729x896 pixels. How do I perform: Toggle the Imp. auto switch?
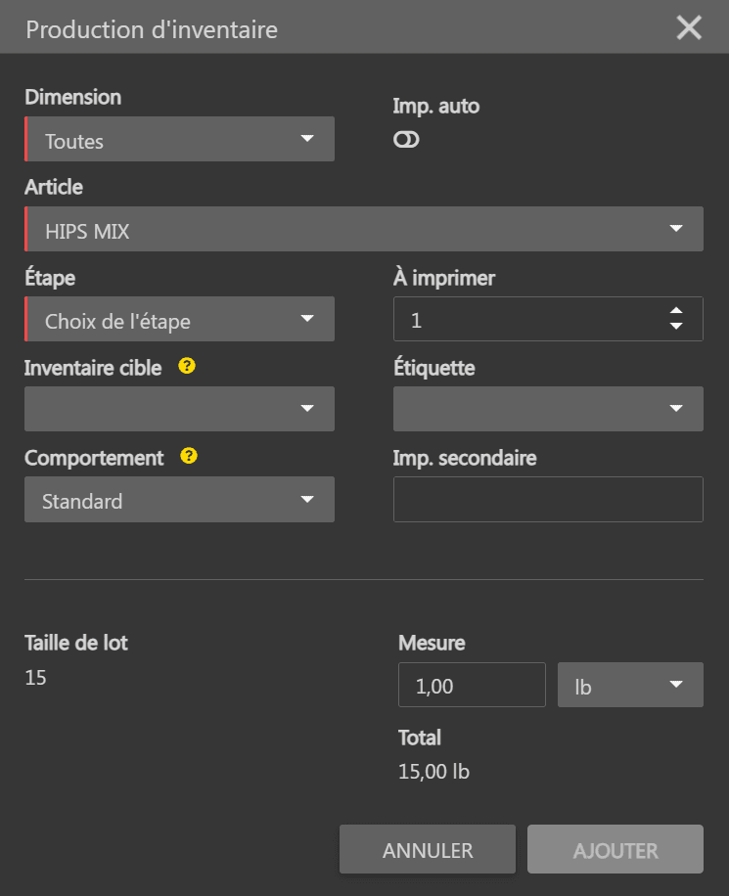coord(406,140)
